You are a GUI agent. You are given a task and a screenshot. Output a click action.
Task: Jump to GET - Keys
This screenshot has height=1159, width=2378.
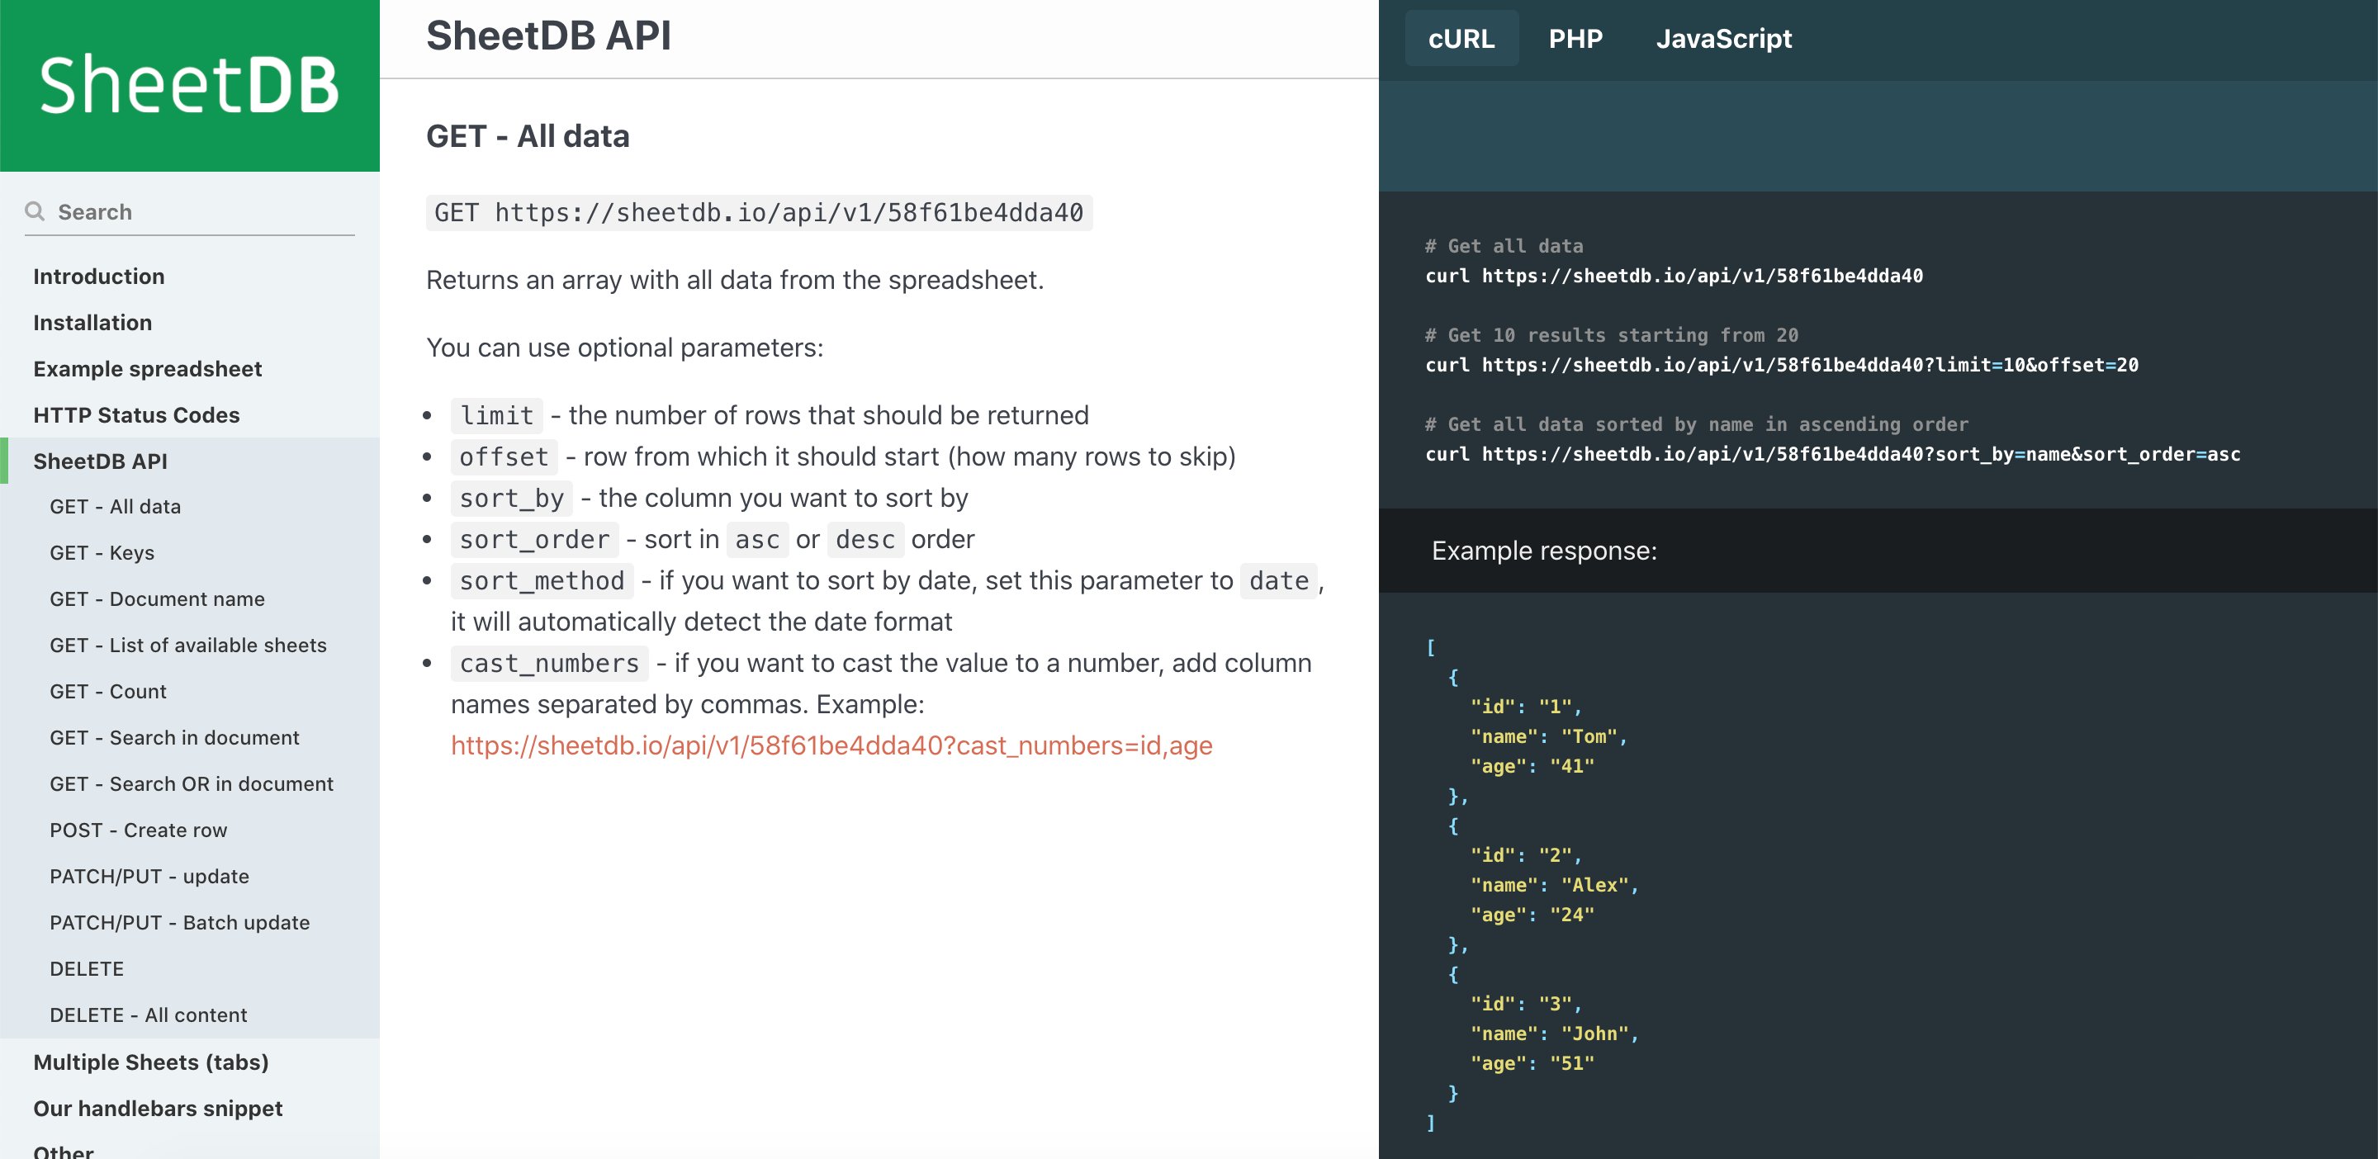(102, 553)
